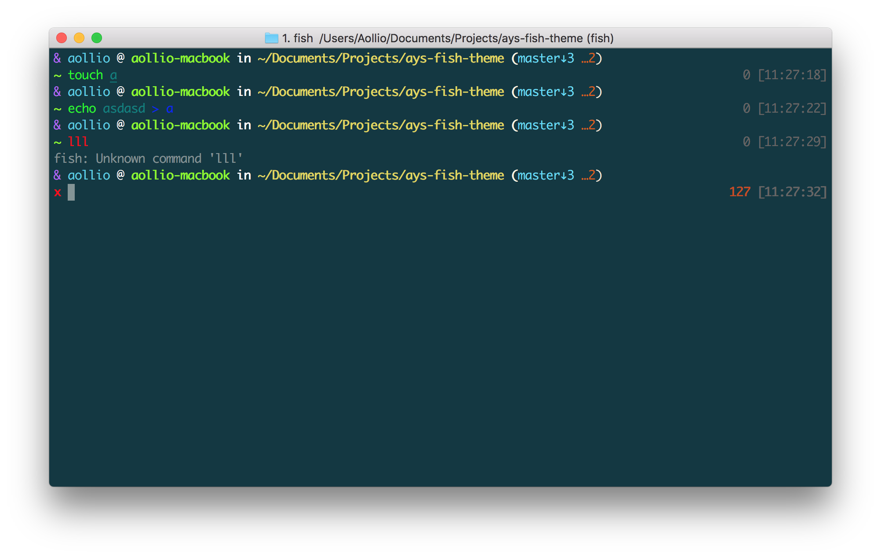Click the underlined 'a' after touch
This screenshot has height=557, width=881.
[x=113, y=75]
